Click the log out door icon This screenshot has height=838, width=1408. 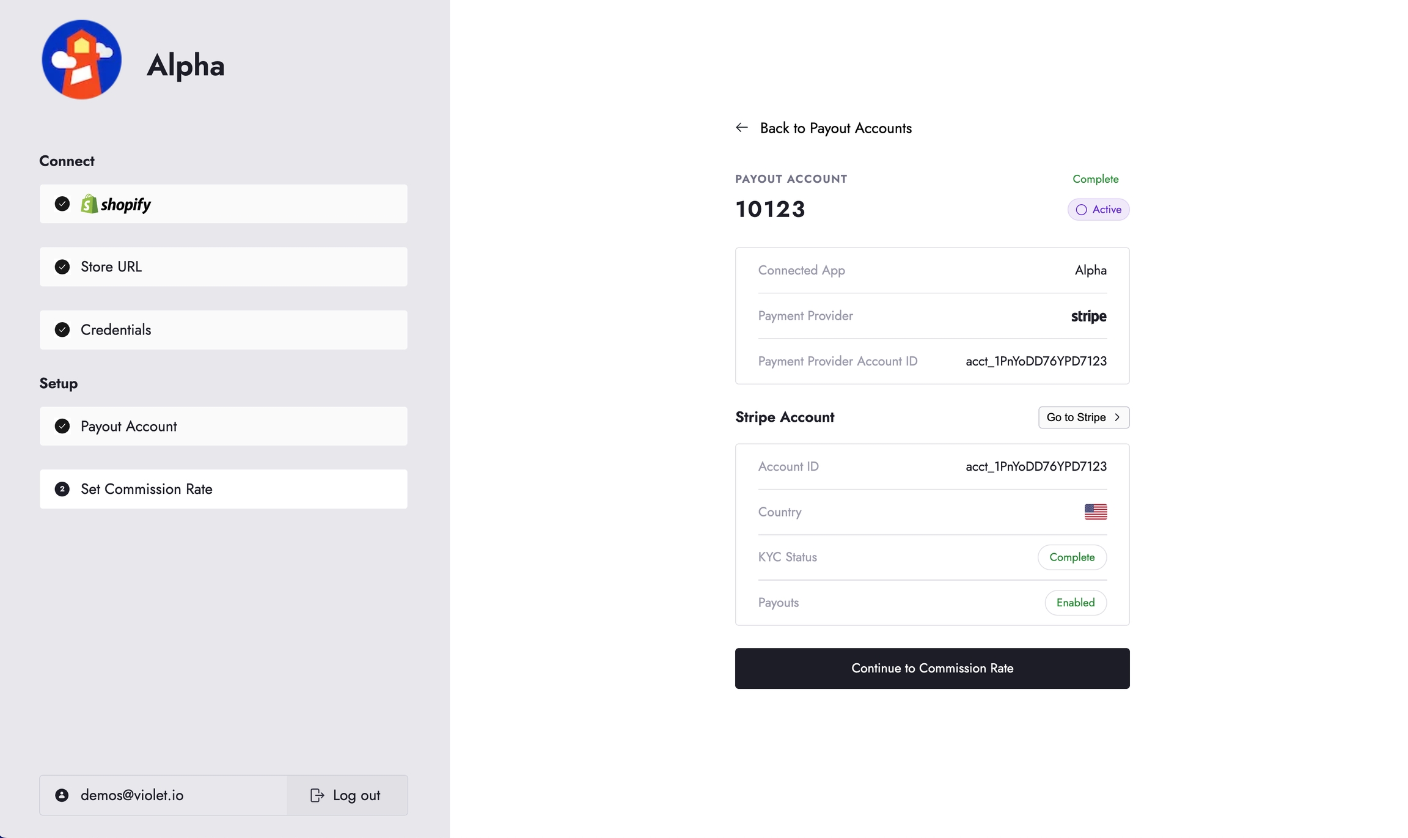[x=317, y=795]
